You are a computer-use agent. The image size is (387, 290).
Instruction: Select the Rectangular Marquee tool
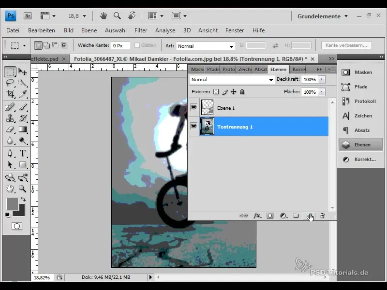click(10, 72)
